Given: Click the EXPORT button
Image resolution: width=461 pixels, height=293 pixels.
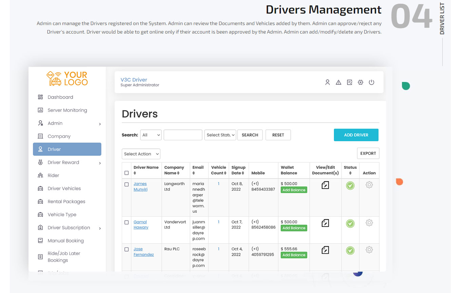Looking at the screenshot, I should [368, 153].
